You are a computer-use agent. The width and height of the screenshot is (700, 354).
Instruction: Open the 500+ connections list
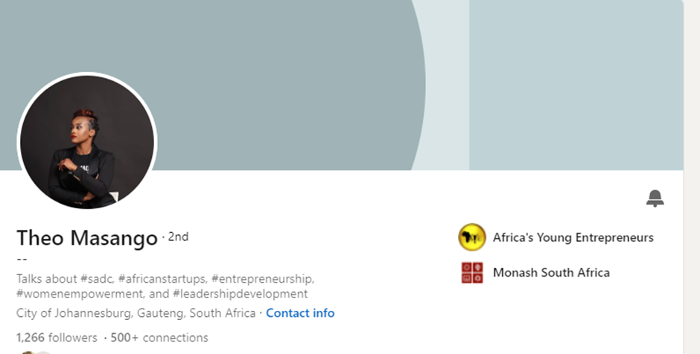pos(159,338)
